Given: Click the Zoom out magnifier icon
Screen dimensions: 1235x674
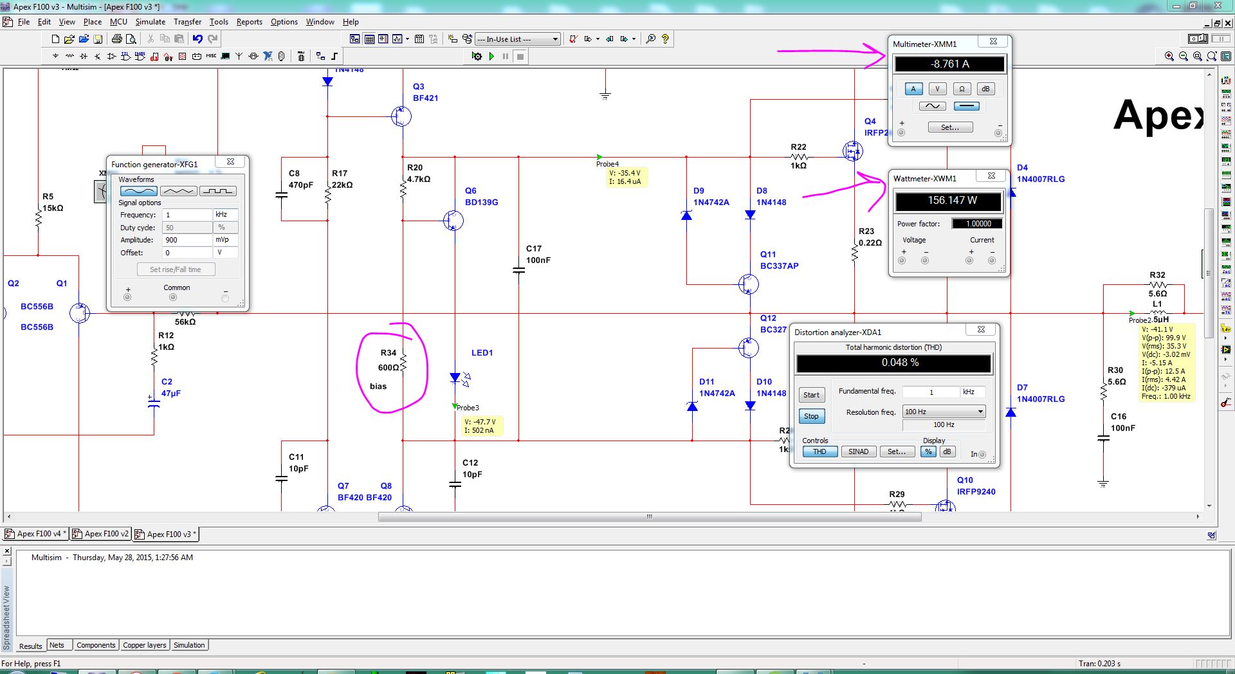Looking at the screenshot, I should 1184,57.
